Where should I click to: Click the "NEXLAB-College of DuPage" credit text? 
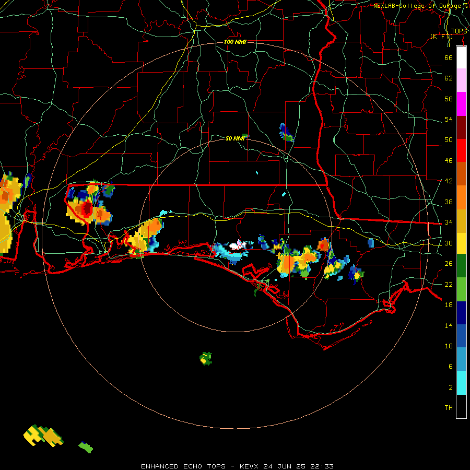(417, 6)
